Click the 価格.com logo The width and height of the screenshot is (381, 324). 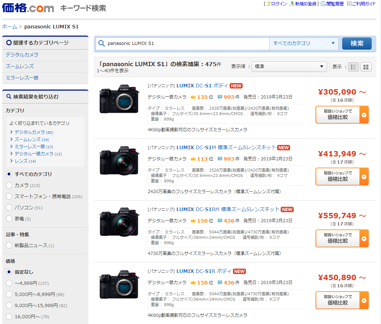tap(28, 8)
